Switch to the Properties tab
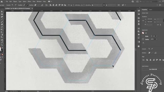164x92 pixels. [x=144, y=10]
